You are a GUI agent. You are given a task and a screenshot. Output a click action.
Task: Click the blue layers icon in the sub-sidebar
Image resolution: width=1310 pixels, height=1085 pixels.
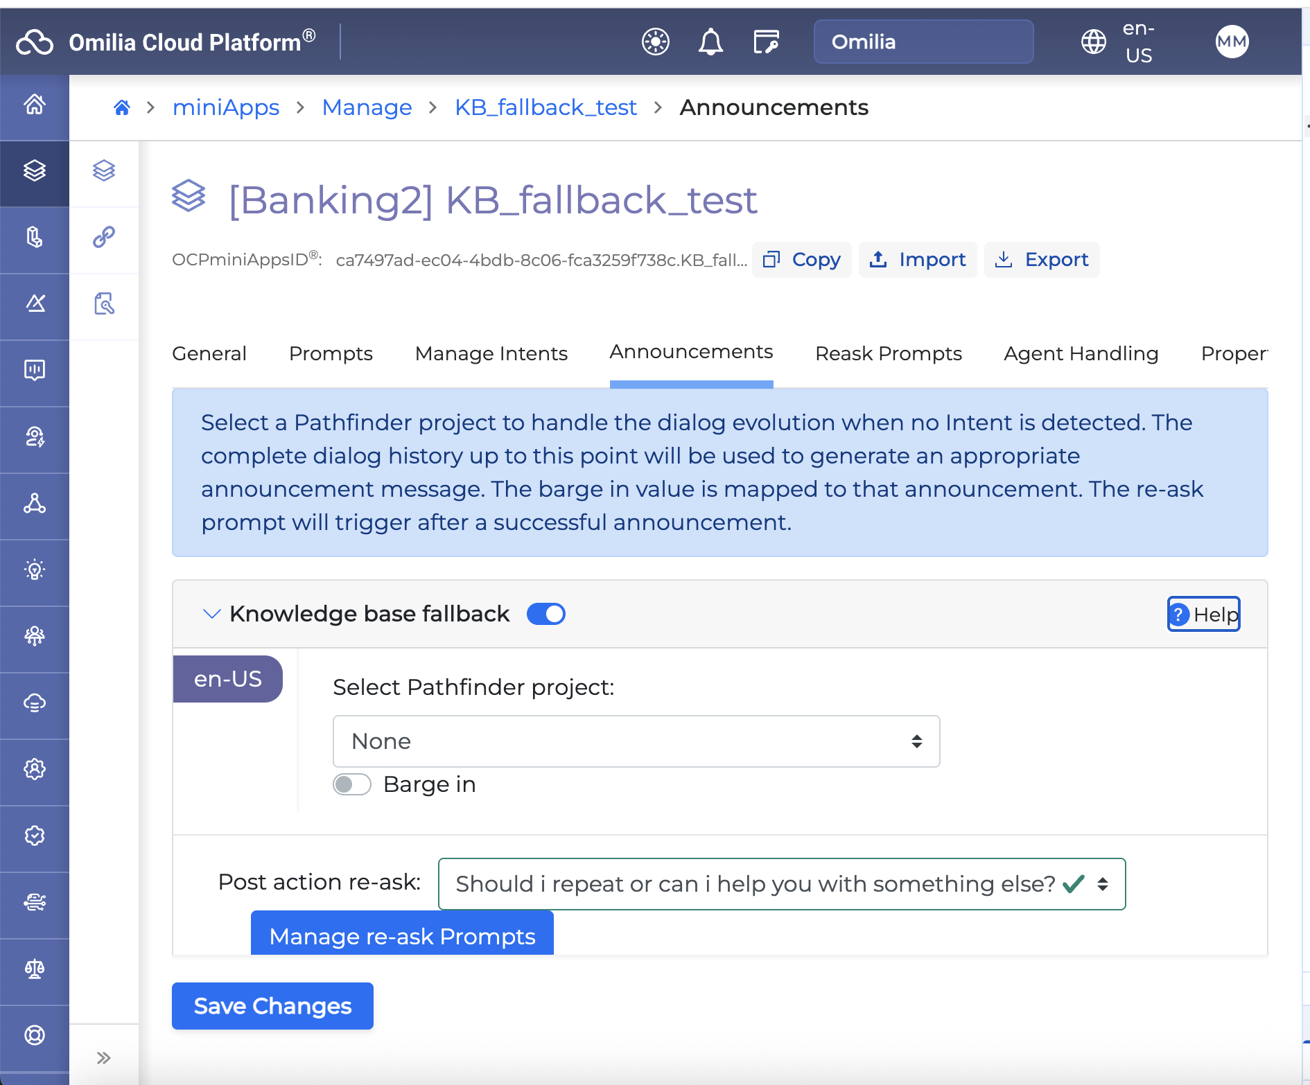[104, 170]
